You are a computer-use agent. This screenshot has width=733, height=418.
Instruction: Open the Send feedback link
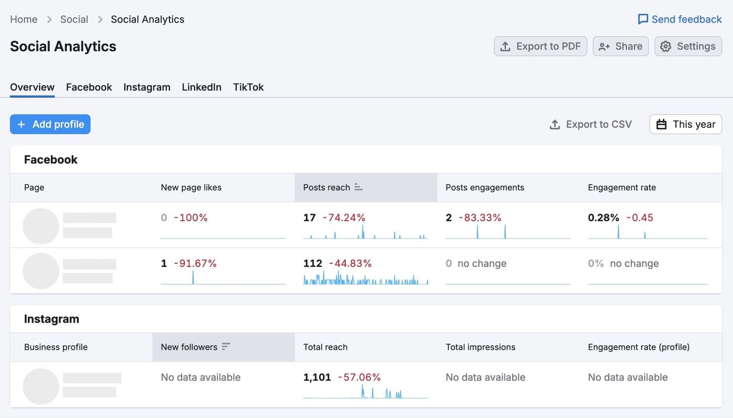click(x=680, y=19)
